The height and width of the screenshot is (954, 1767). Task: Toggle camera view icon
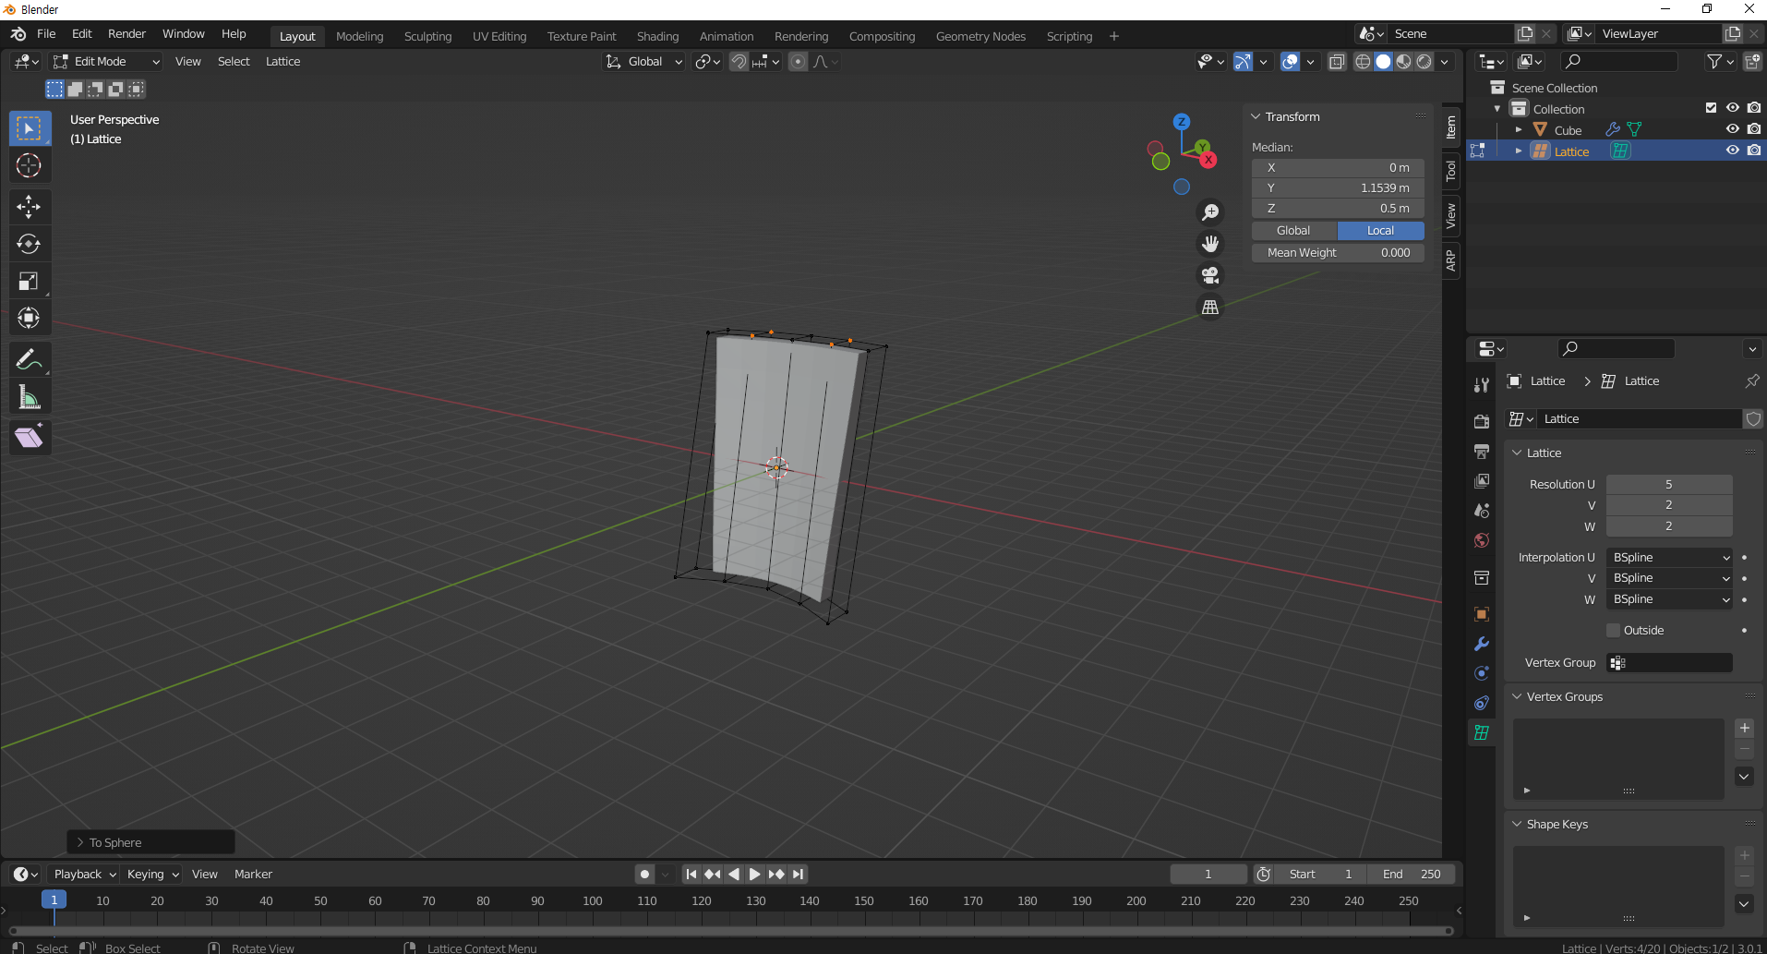1209,275
